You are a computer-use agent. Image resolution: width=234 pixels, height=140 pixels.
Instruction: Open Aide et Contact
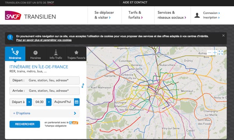[135, 2]
